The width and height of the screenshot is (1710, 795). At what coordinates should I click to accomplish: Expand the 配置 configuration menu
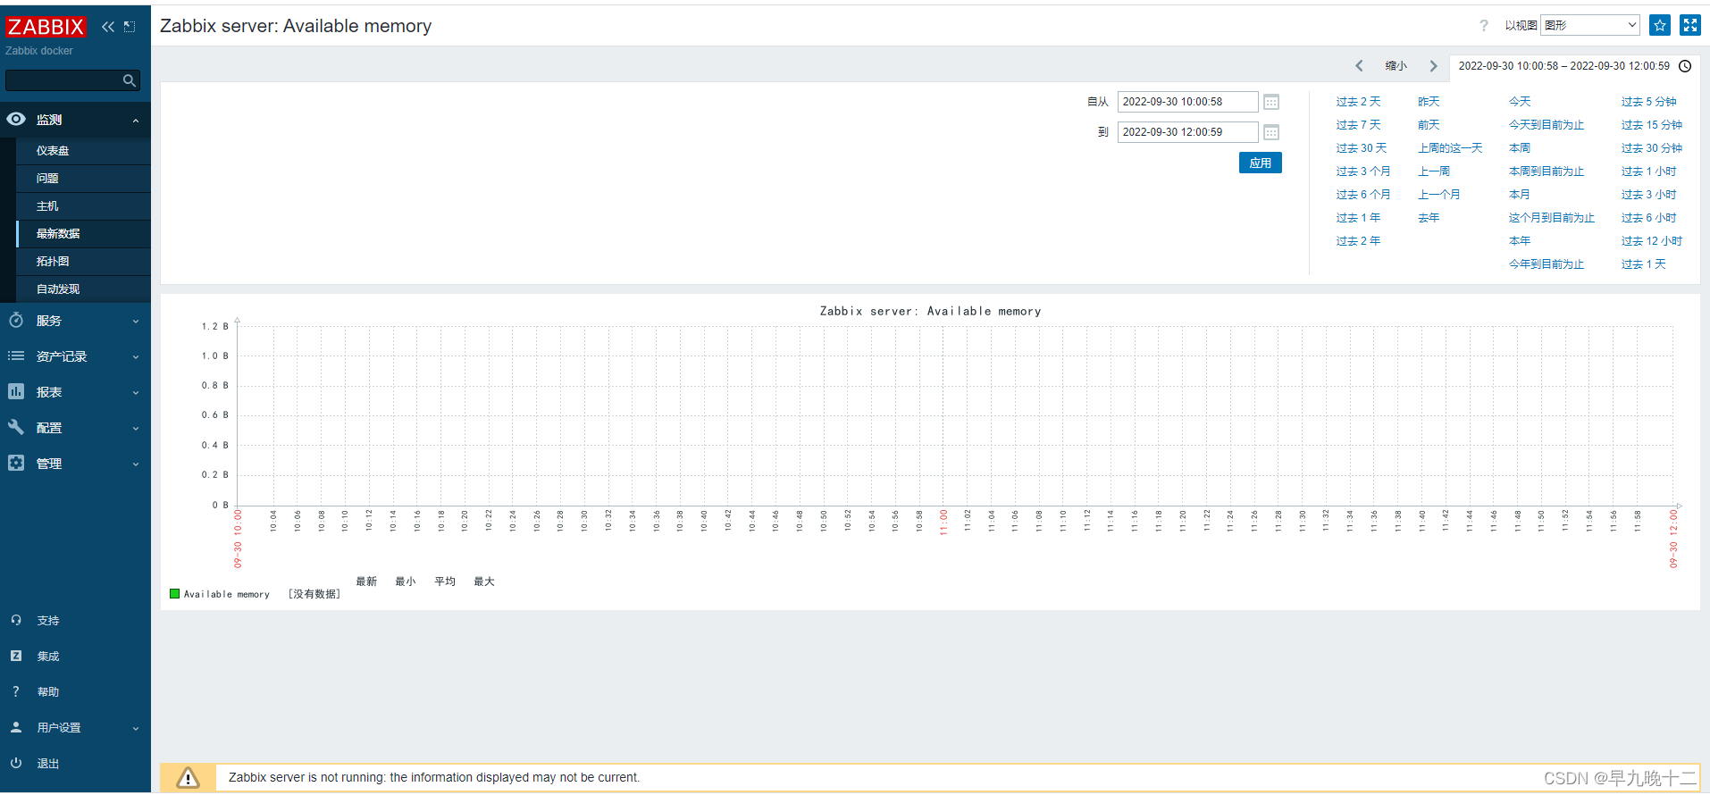[75, 428]
